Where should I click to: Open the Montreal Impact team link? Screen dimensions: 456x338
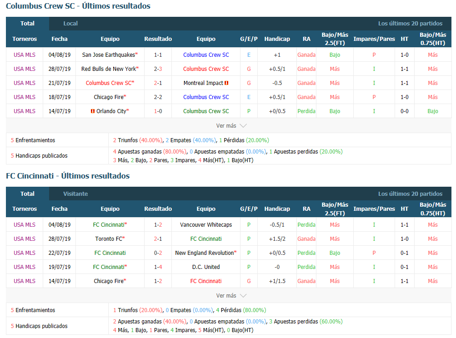pyautogui.click(x=203, y=83)
